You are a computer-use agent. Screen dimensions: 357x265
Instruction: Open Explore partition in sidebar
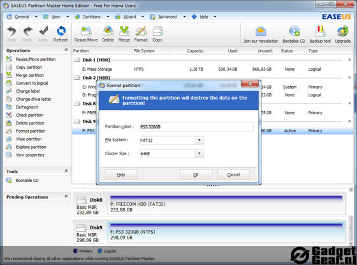(x=26, y=147)
